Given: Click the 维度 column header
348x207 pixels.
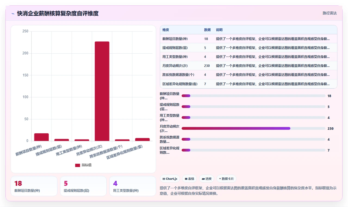Looking at the screenshot, I should point(166,30).
